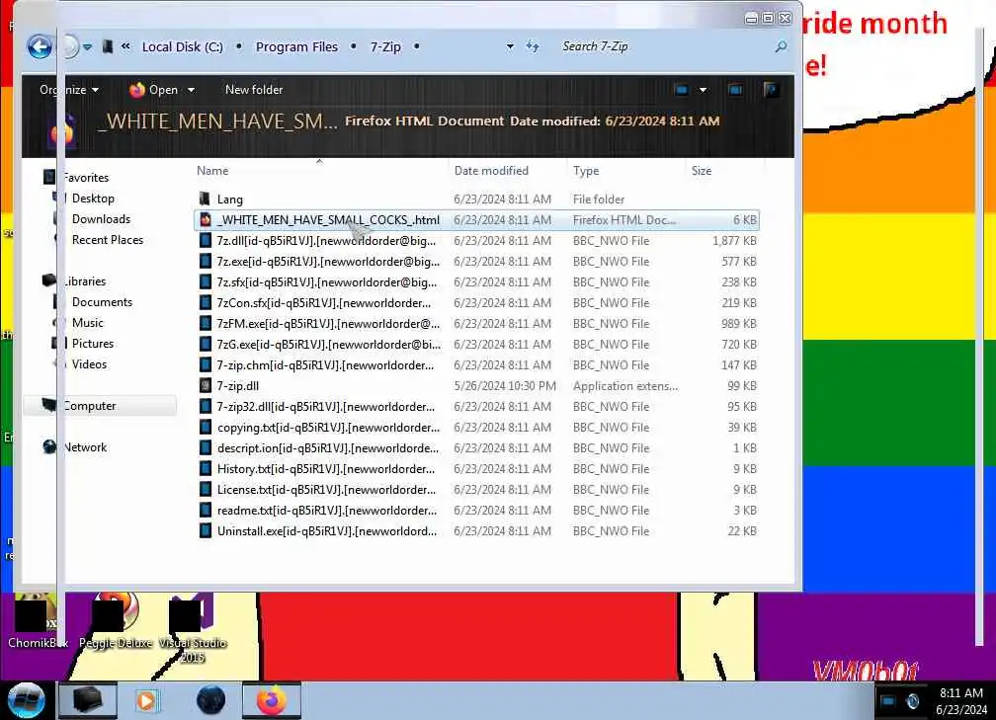Click the Change your view icon
Image resolution: width=996 pixels, height=720 pixels.
(682, 90)
